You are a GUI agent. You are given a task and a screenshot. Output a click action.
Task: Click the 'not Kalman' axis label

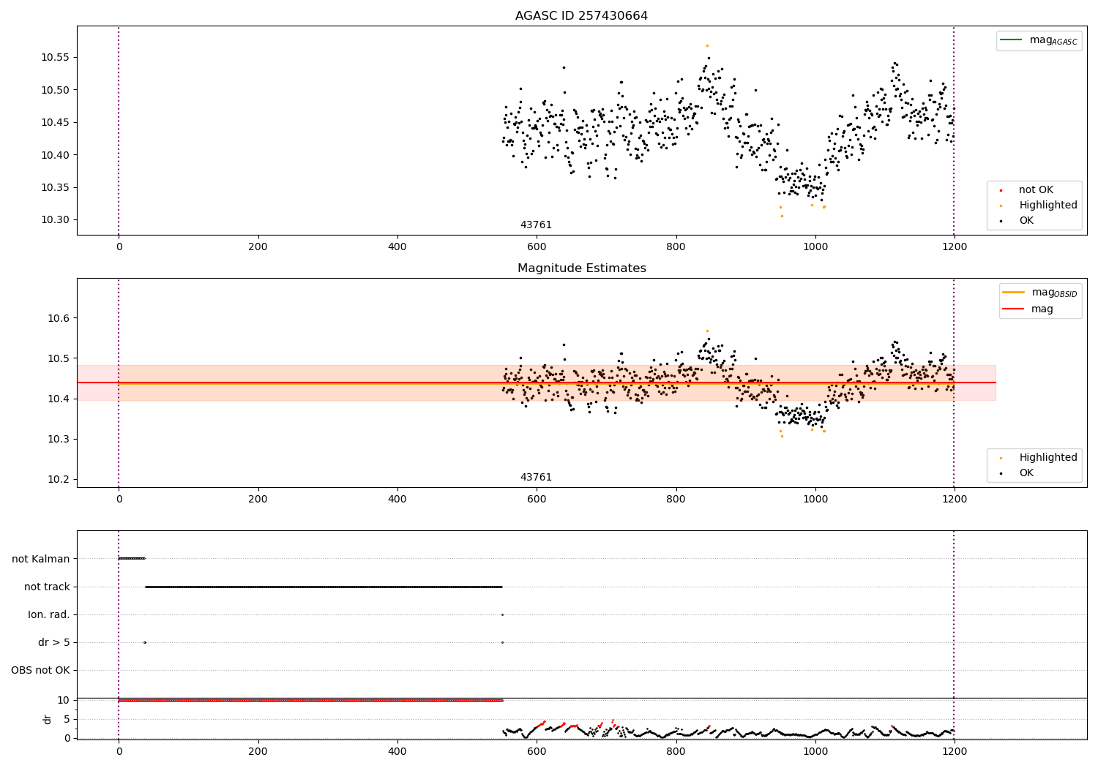point(41,559)
